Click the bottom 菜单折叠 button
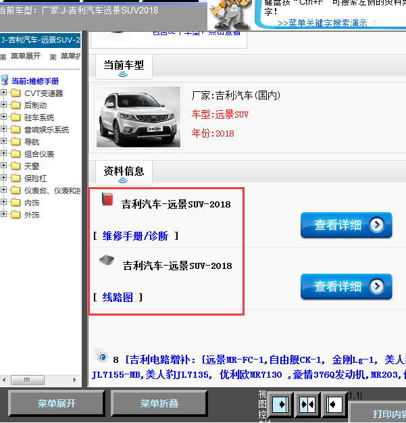The width and height of the screenshot is (406, 423). (x=159, y=403)
